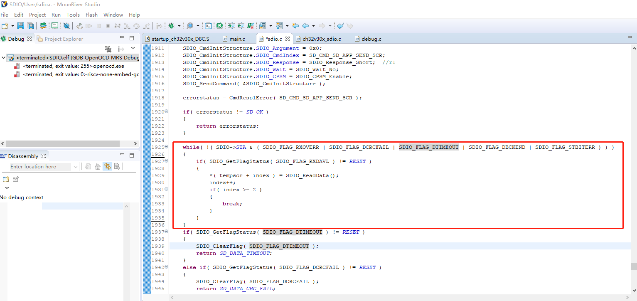Click the first green-arrow document icon
Screen dimensions: 637x301
click(231, 26)
